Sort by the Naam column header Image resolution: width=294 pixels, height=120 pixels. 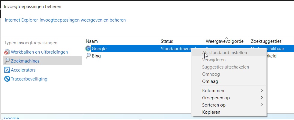point(92,41)
